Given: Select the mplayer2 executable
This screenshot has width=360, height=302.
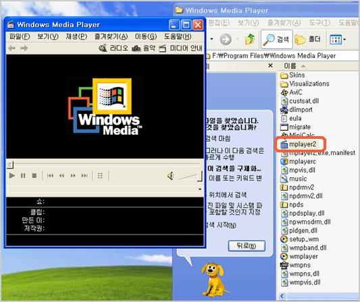Looking at the screenshot, I should (299, 144).
